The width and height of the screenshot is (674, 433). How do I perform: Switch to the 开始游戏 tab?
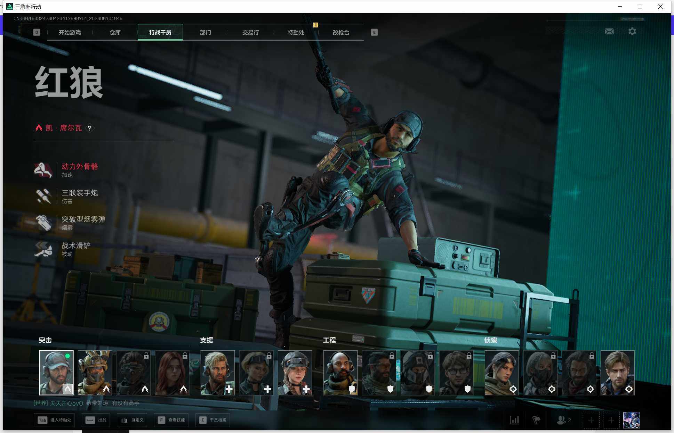[70, 32]
